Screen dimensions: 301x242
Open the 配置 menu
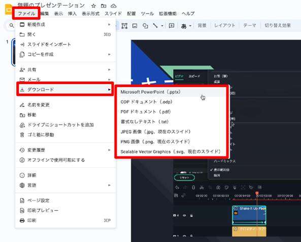point(131,14)
